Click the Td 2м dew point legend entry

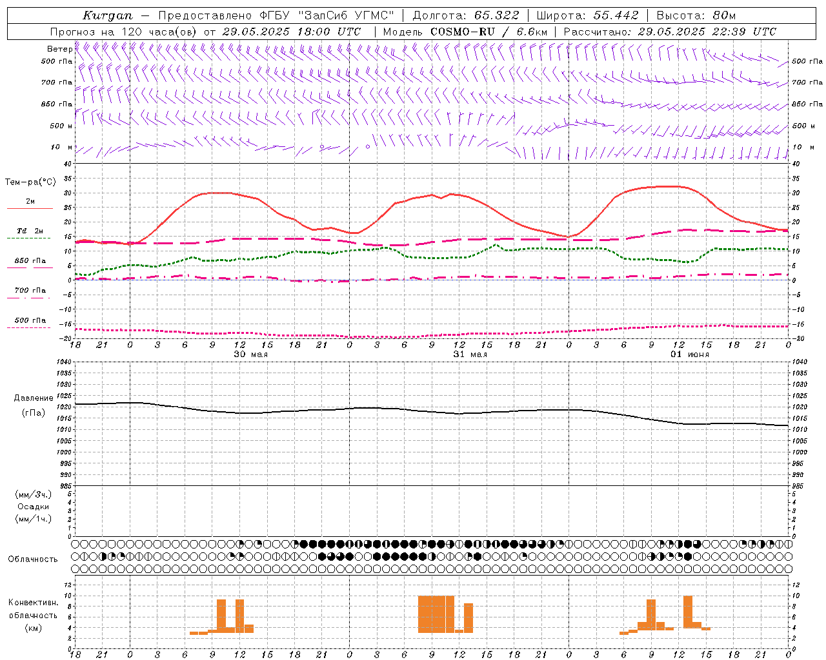click(30, 231)
